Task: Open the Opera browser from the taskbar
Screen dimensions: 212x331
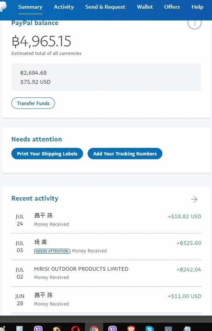Action: click(75, 328)
